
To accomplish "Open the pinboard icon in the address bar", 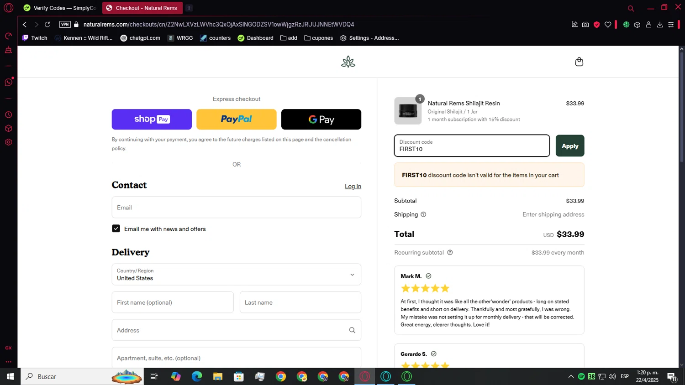I will click(574, 25).
